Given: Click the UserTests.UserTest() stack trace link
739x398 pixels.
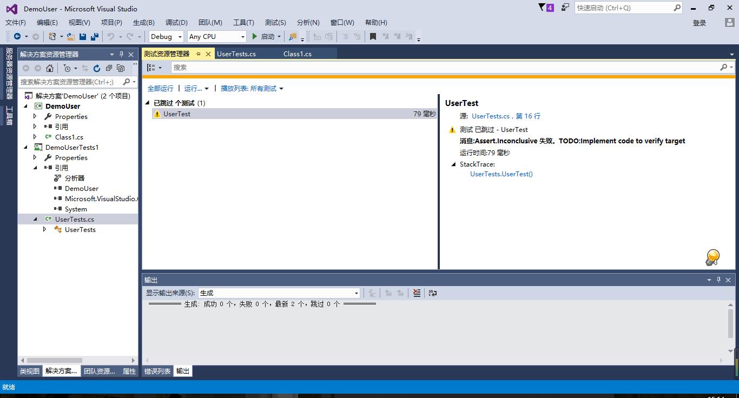Looking at the screenshot, I should pos(502,174).
